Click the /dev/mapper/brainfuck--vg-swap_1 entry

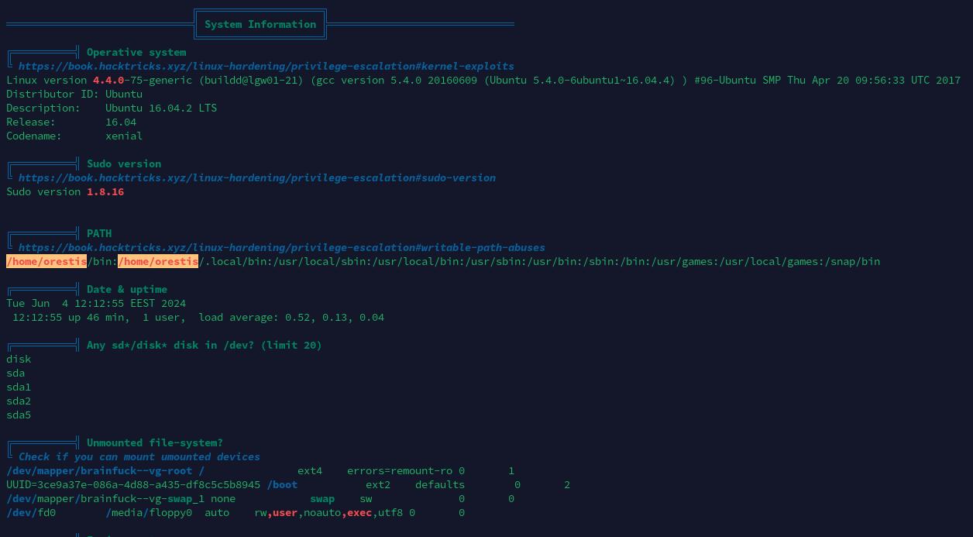pyautogui.click(x=105, y=498)
